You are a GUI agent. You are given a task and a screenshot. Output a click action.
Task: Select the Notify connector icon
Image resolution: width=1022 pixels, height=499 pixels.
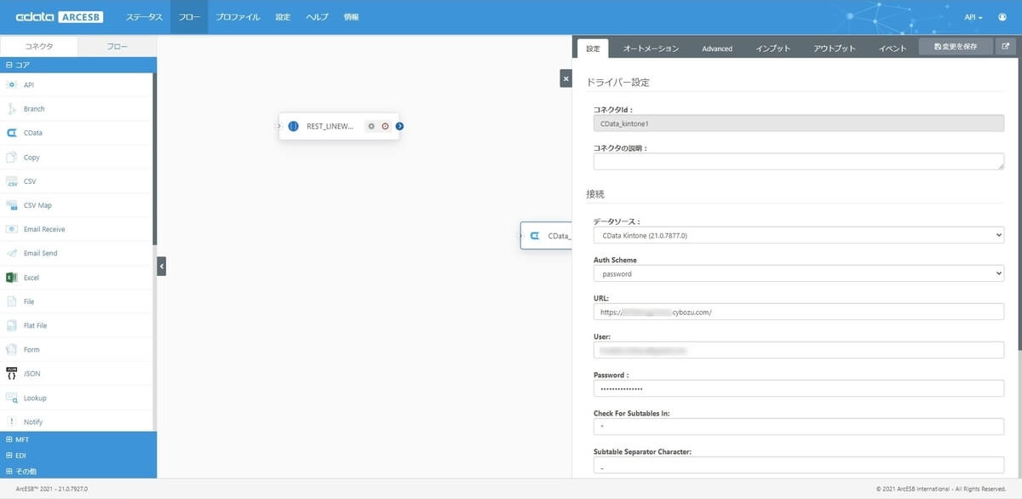pos(12,422)
